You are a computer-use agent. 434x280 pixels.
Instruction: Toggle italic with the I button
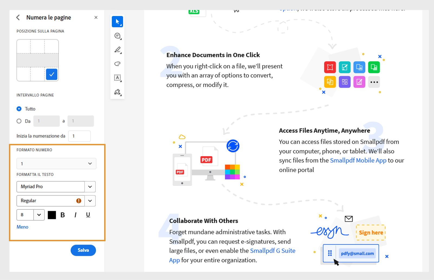click(x=75, y=215)
